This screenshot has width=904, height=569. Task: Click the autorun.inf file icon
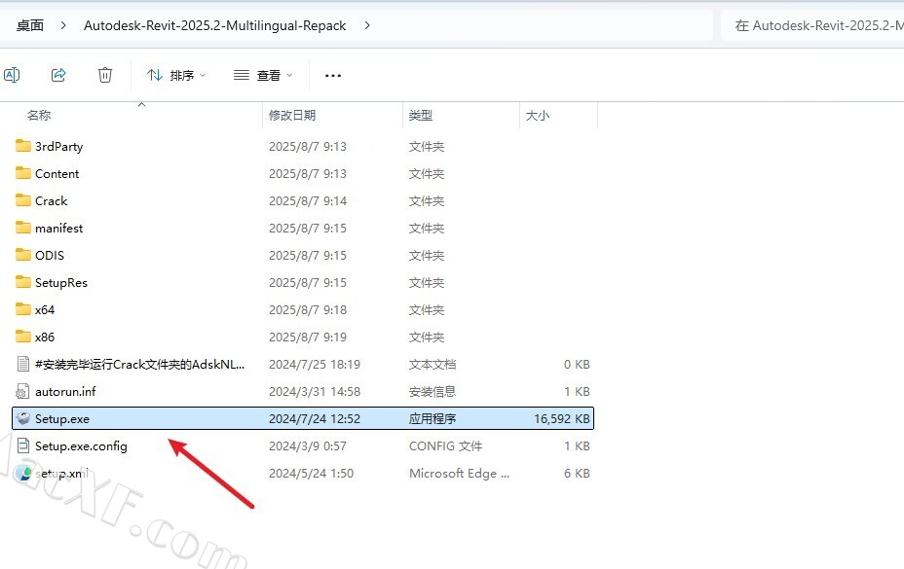(x=22, y=392)
